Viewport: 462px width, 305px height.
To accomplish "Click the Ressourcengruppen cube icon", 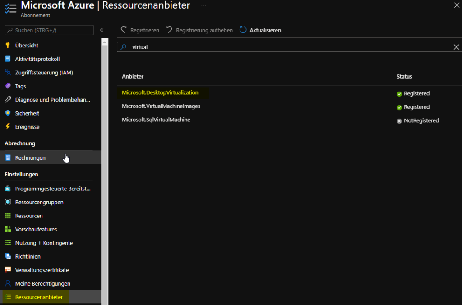I will [8, 202].
